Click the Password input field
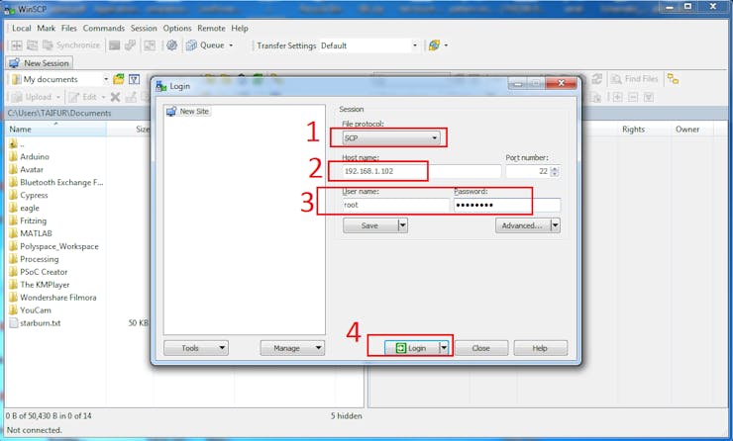This screenshot has height=441, width=733. [x=507, y=205]
